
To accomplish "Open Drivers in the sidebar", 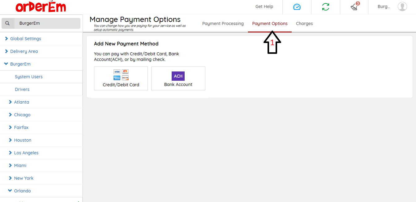I will click(22, 89).
